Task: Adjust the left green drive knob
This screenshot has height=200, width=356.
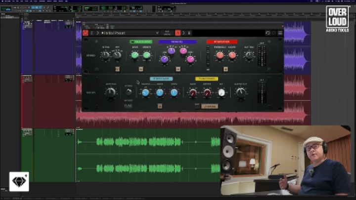Action: tap(135, 55)
